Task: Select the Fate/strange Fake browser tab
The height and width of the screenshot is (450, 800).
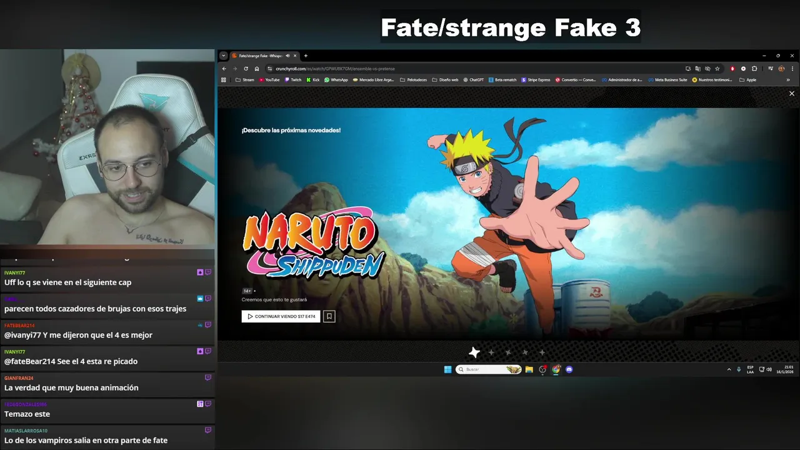Action: pyautogui.click(x=264, y=56)
